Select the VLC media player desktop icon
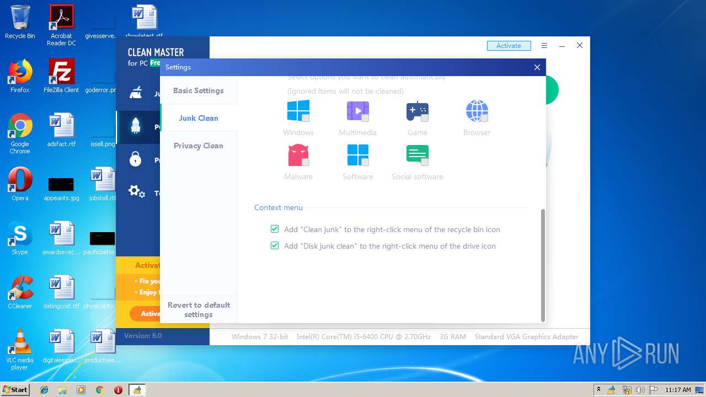Image resolution: width=706 pixels, height=397 pixels. coord(20,350)
